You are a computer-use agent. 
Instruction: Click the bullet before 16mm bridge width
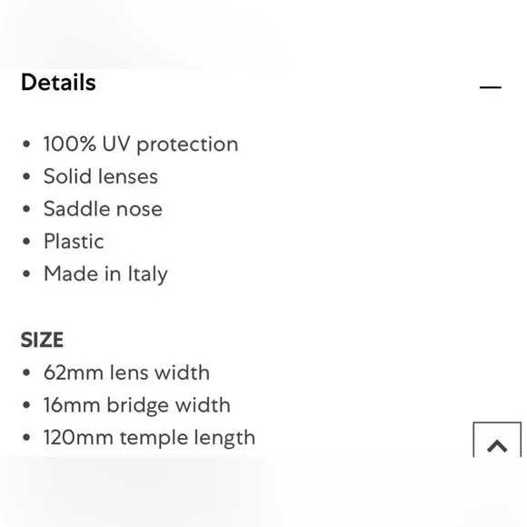pyautogui.click(x=26, y=405)
